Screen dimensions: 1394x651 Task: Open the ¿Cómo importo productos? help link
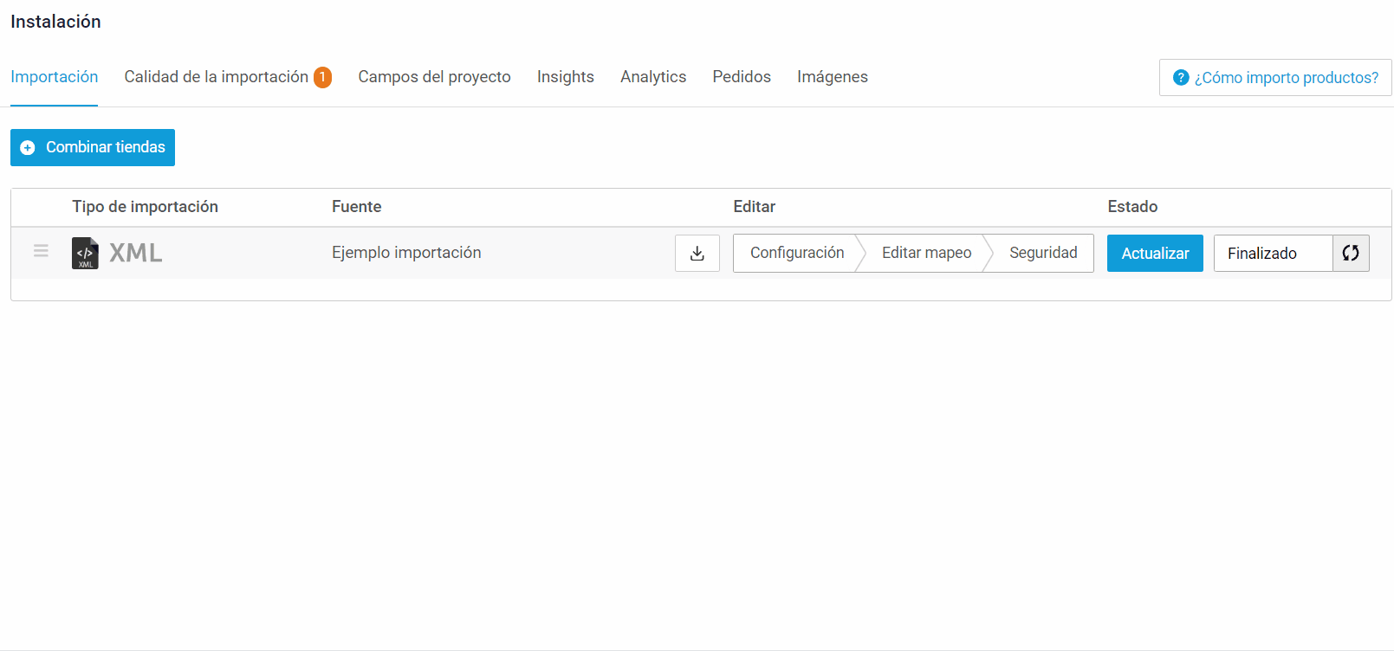coord(1275,78)
